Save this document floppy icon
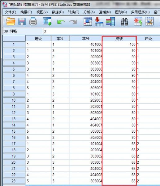160x186 pixels. click(x=22, y=21)
